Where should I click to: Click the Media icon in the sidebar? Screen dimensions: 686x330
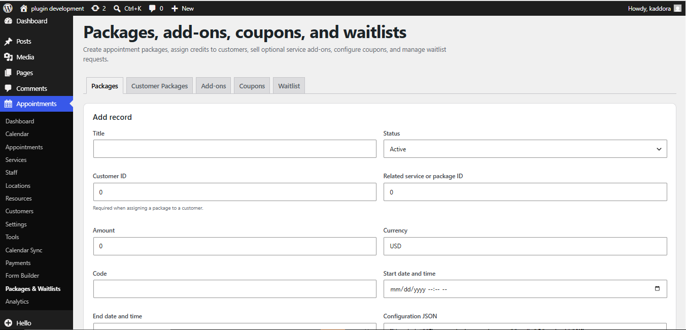point(8,57)
